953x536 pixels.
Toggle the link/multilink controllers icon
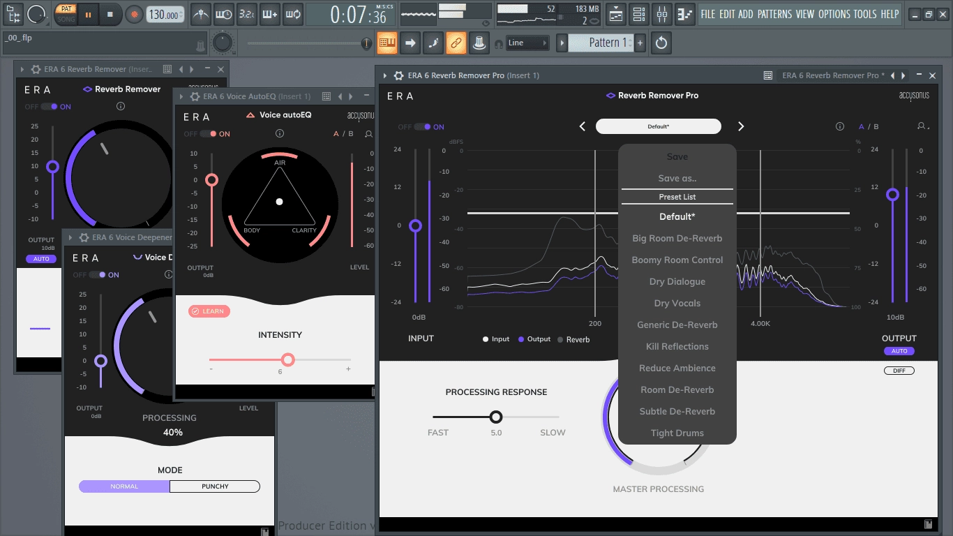[x=456, y=43]
